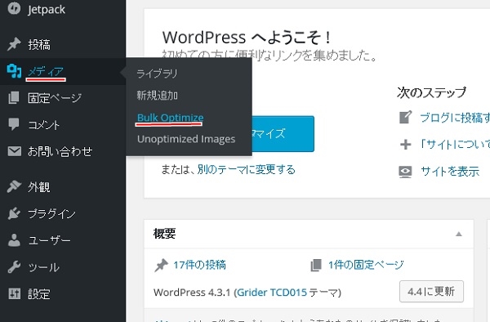The image size is (490, 322).
Task: Click the 概要 panel heading
Action: click(x=164, y=234)
